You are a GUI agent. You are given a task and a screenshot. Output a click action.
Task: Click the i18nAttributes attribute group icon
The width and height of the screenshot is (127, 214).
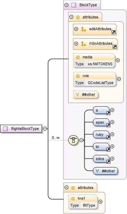[x=83, y=44]
